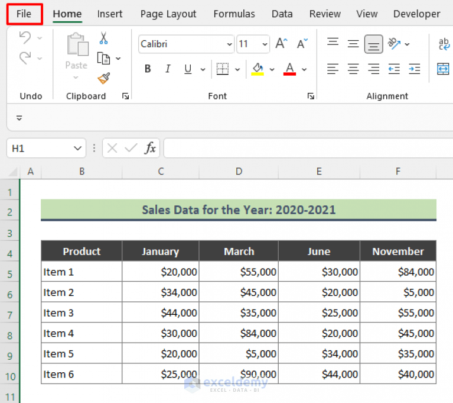Expand the Undo history arrow

40,38
